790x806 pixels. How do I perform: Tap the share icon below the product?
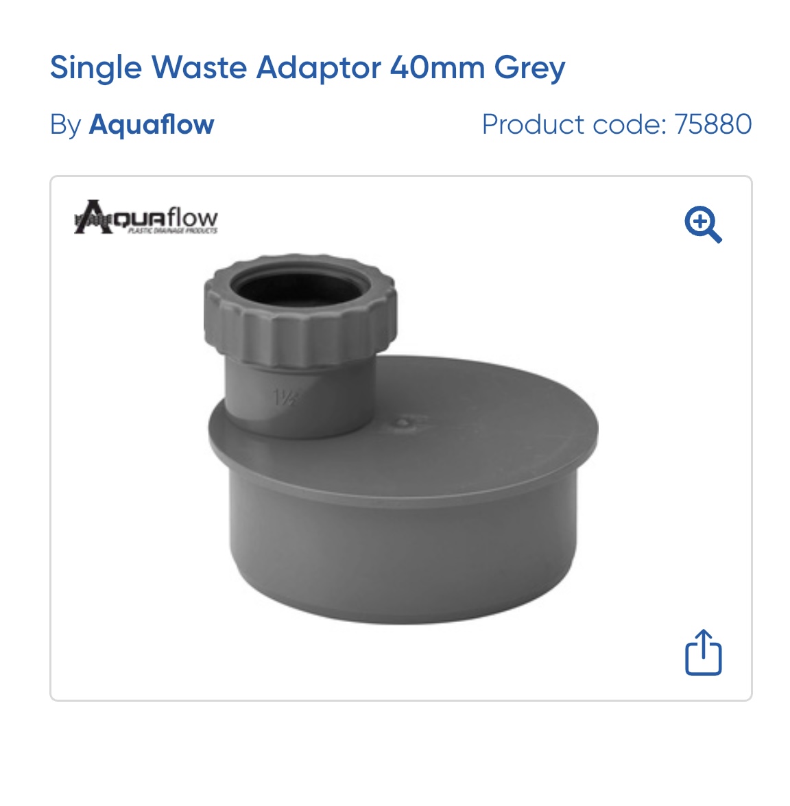click(x=703, y=652)
